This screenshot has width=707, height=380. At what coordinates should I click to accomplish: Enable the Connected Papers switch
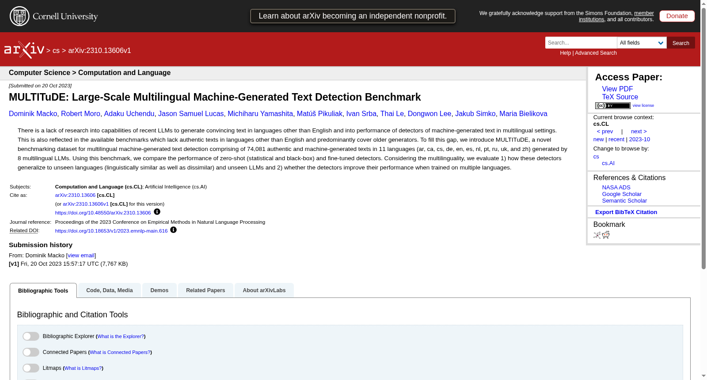pos(31,352)
